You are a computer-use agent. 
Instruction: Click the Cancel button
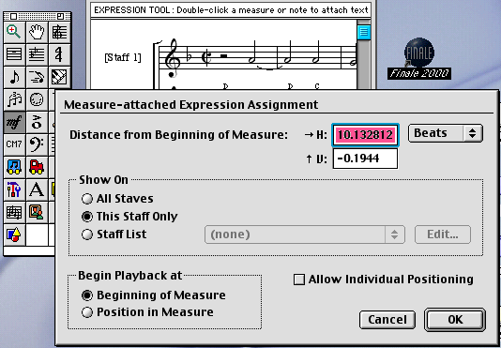(x=387, y=320)
